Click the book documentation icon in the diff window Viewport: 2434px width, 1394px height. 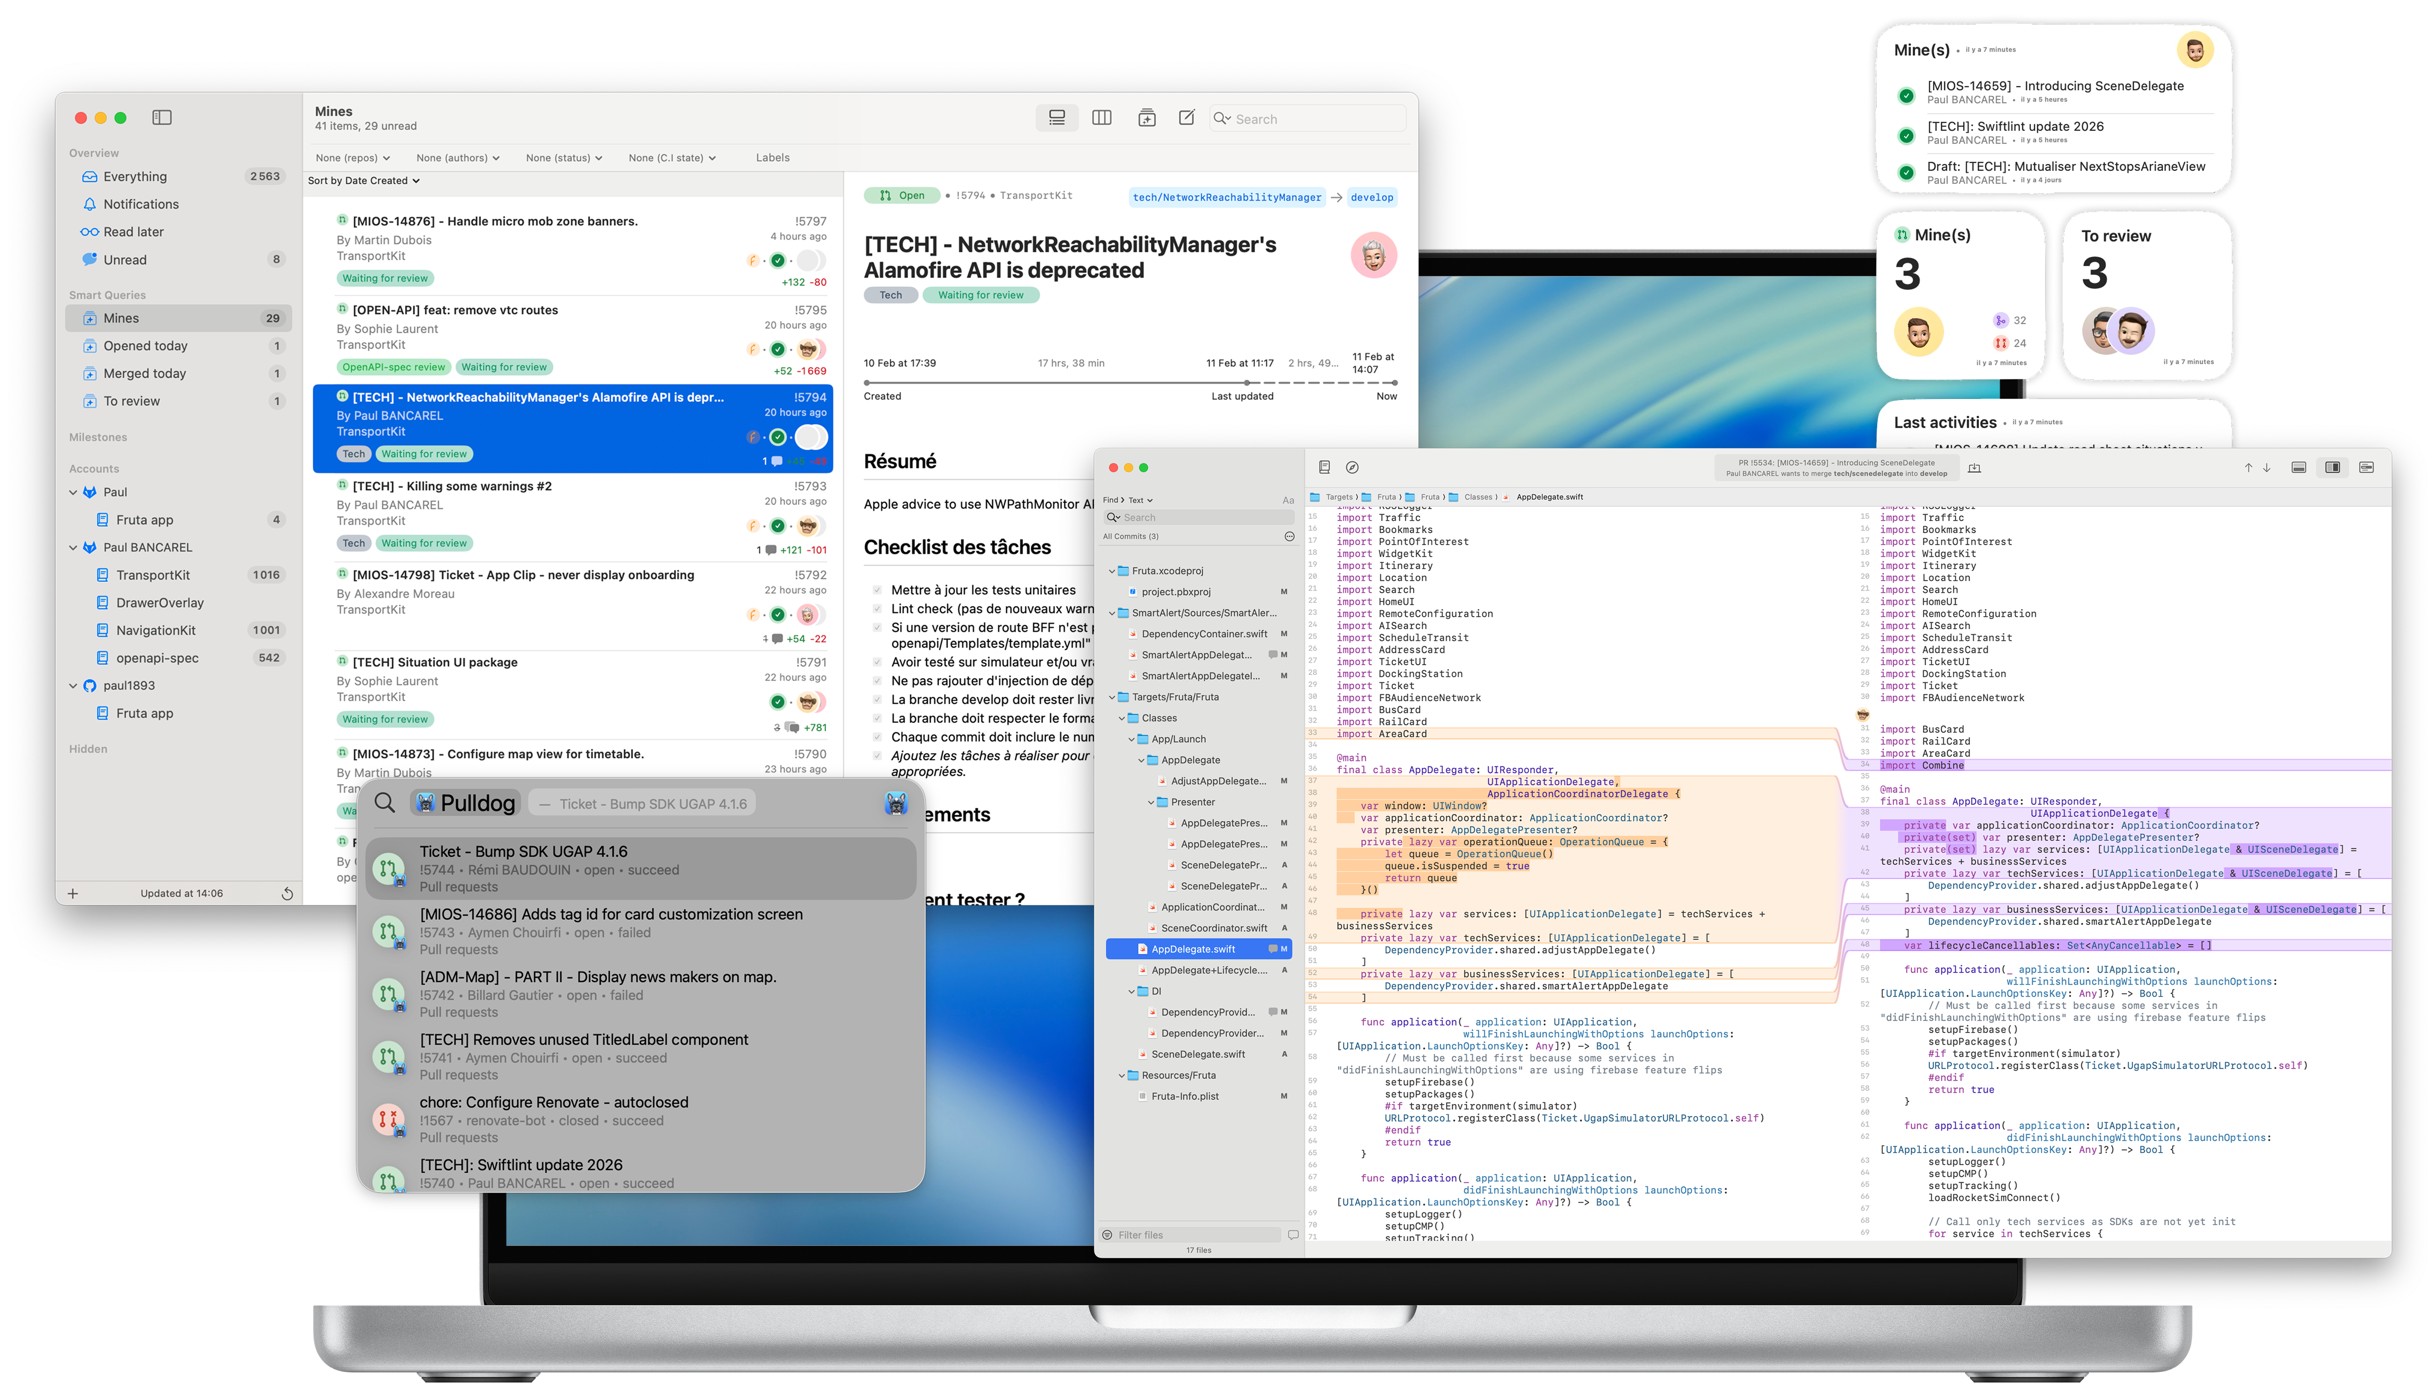pos(1325,466)
